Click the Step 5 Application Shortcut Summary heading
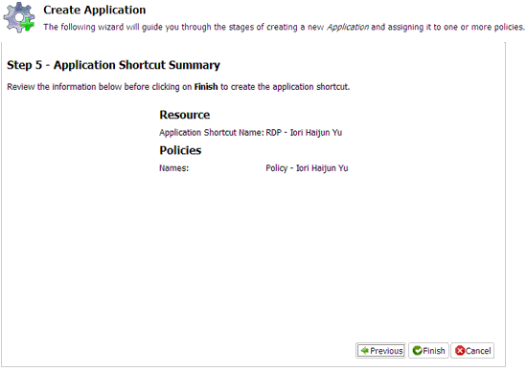Screen dimensions: 527x371 point(114,65)
